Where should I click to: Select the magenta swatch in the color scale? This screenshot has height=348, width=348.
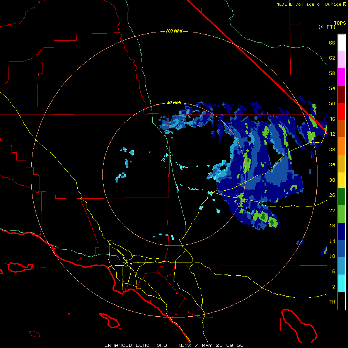(341, 77)
